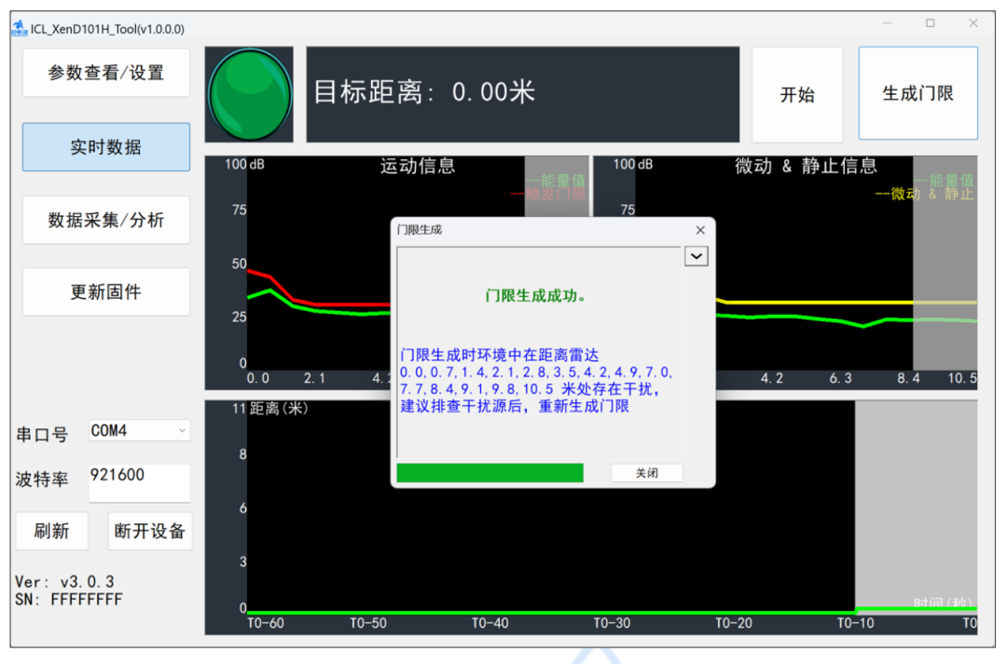The height and width of the screenshot is (664, 1007).
Task: Click the threshold generation progress bar
Action: tap(489, 473)
